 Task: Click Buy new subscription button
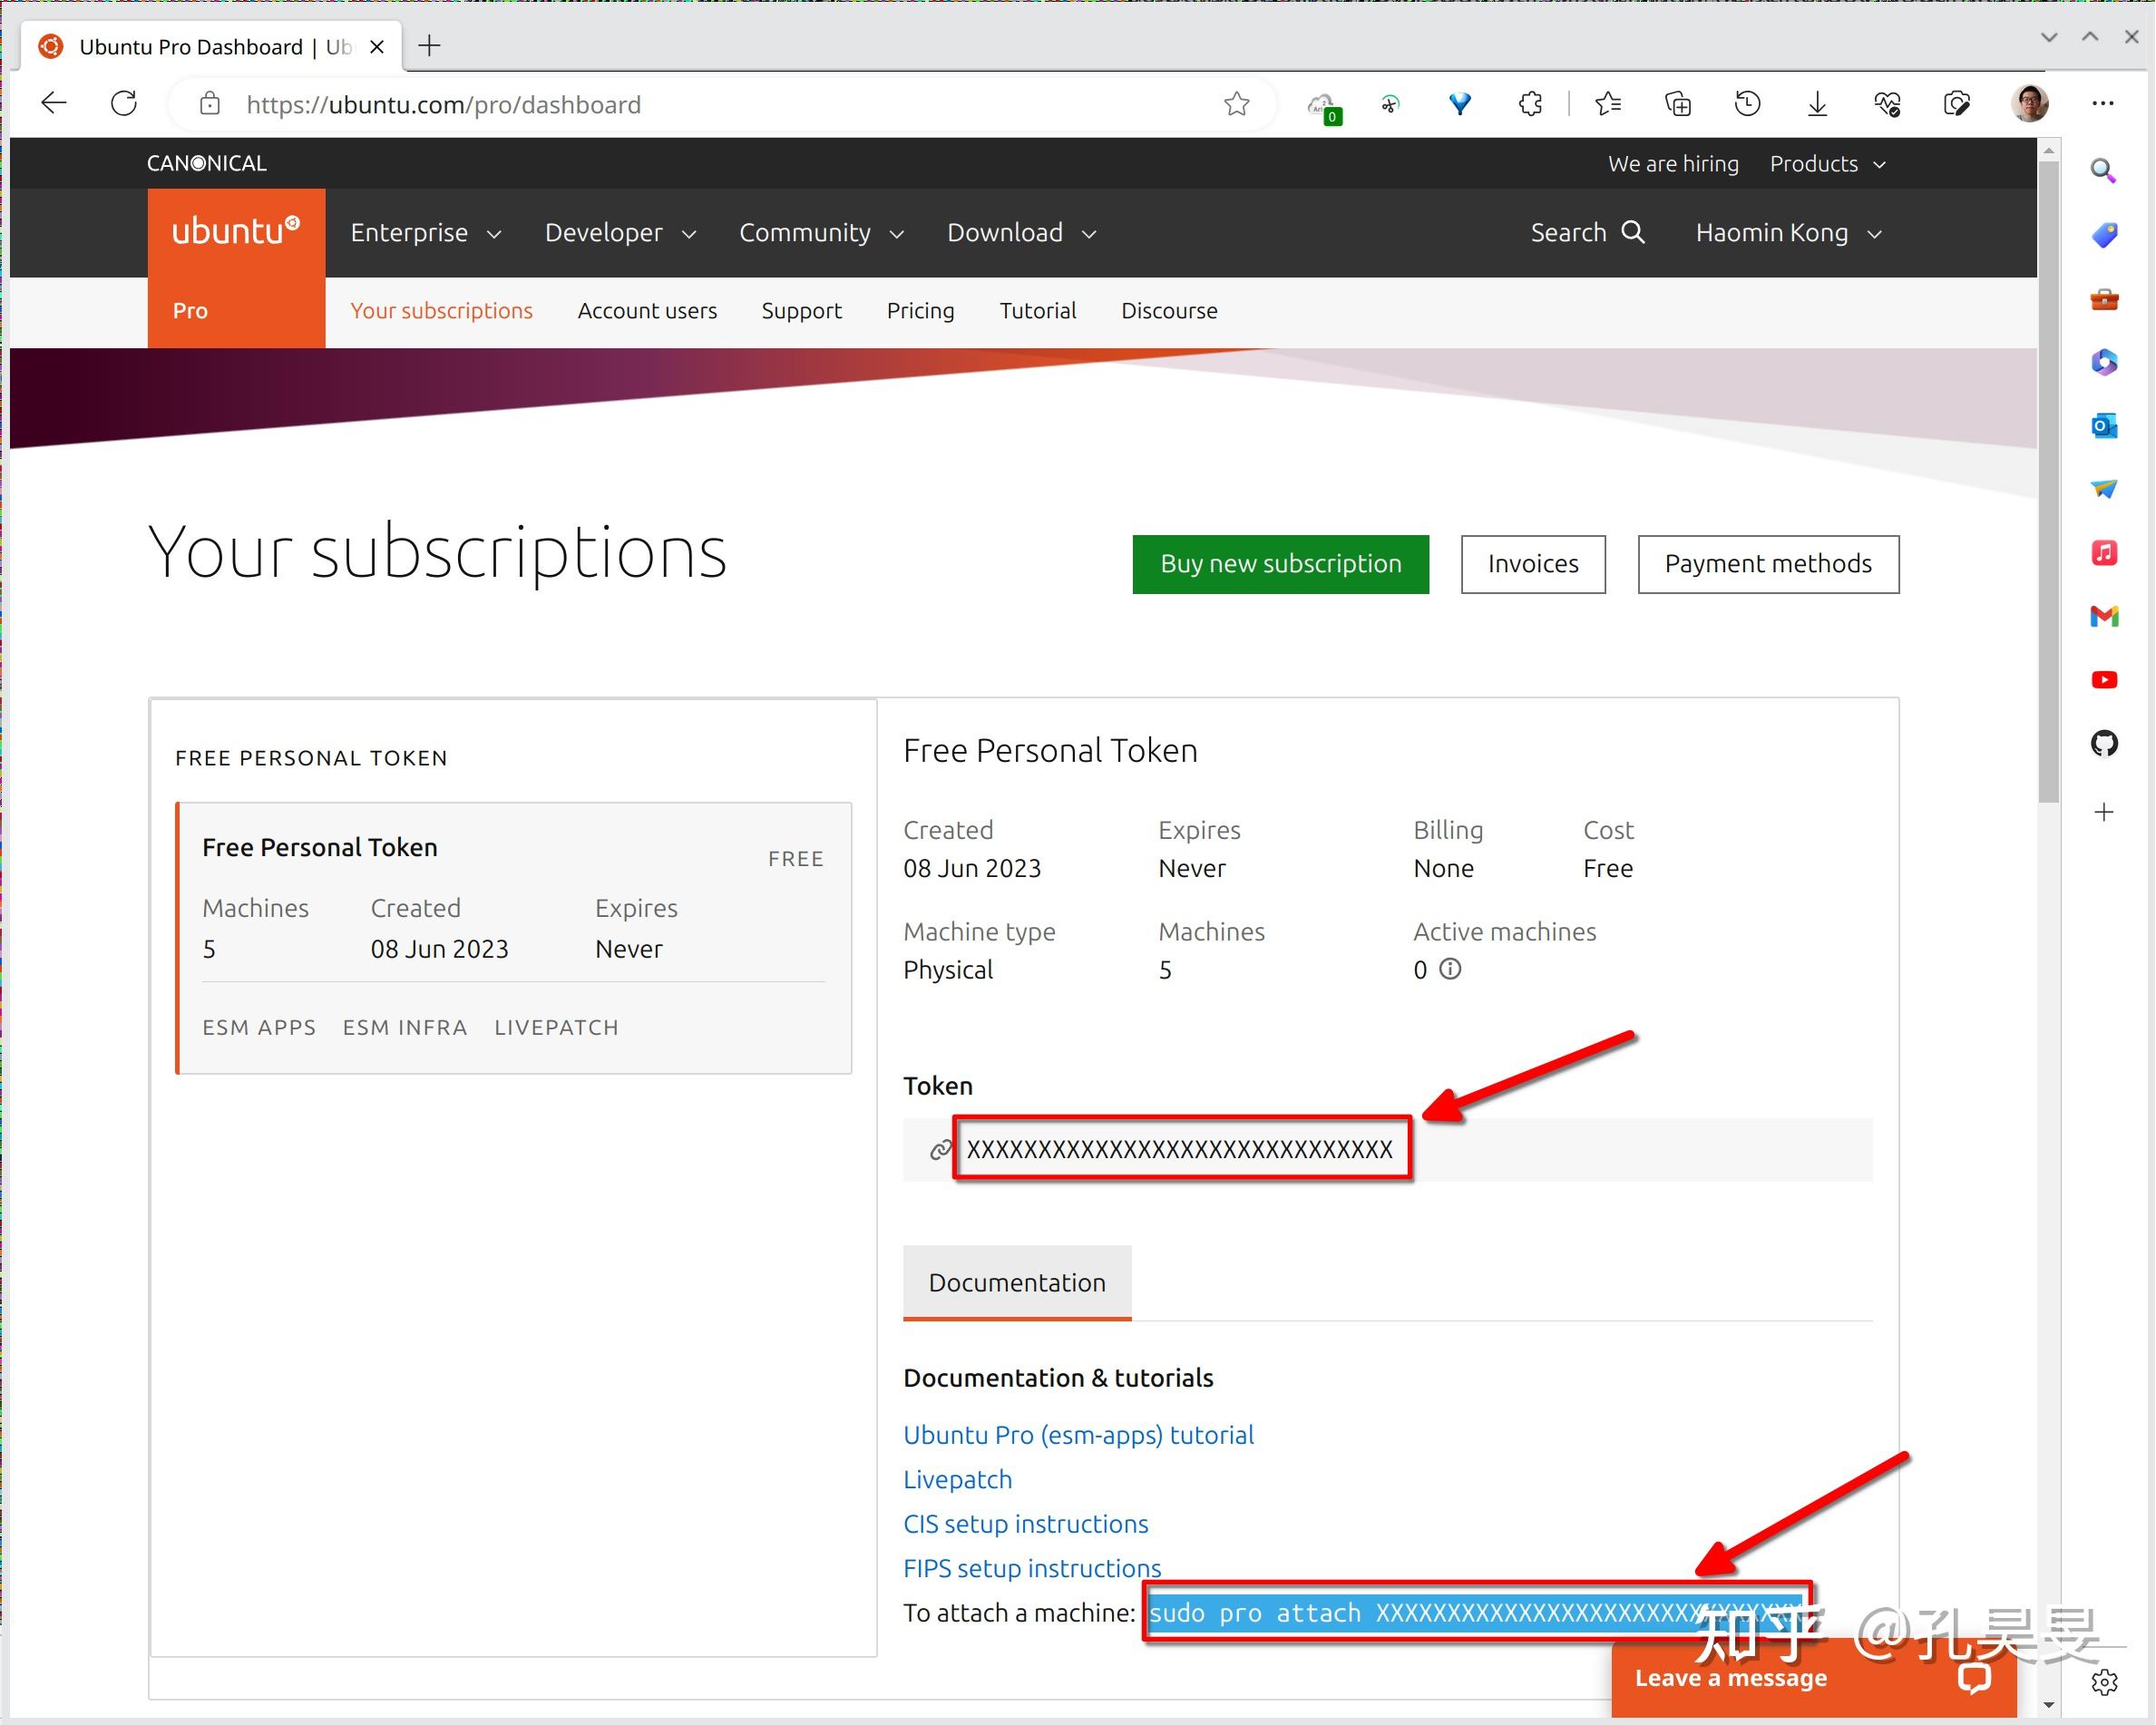click(x=1280, y=564)
